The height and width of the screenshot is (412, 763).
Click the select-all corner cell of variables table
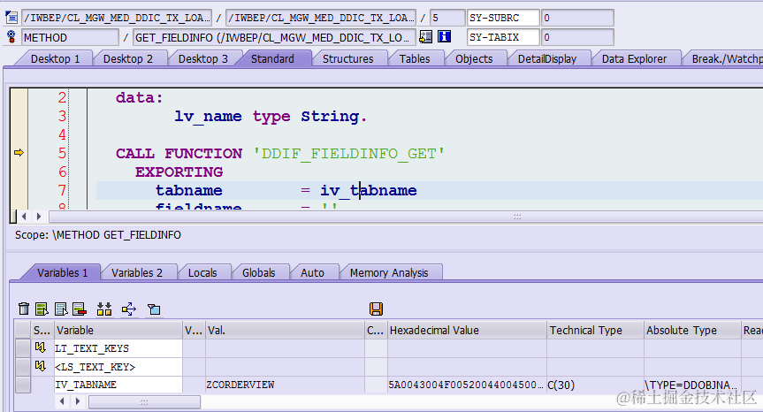click(x=22, y=330)
